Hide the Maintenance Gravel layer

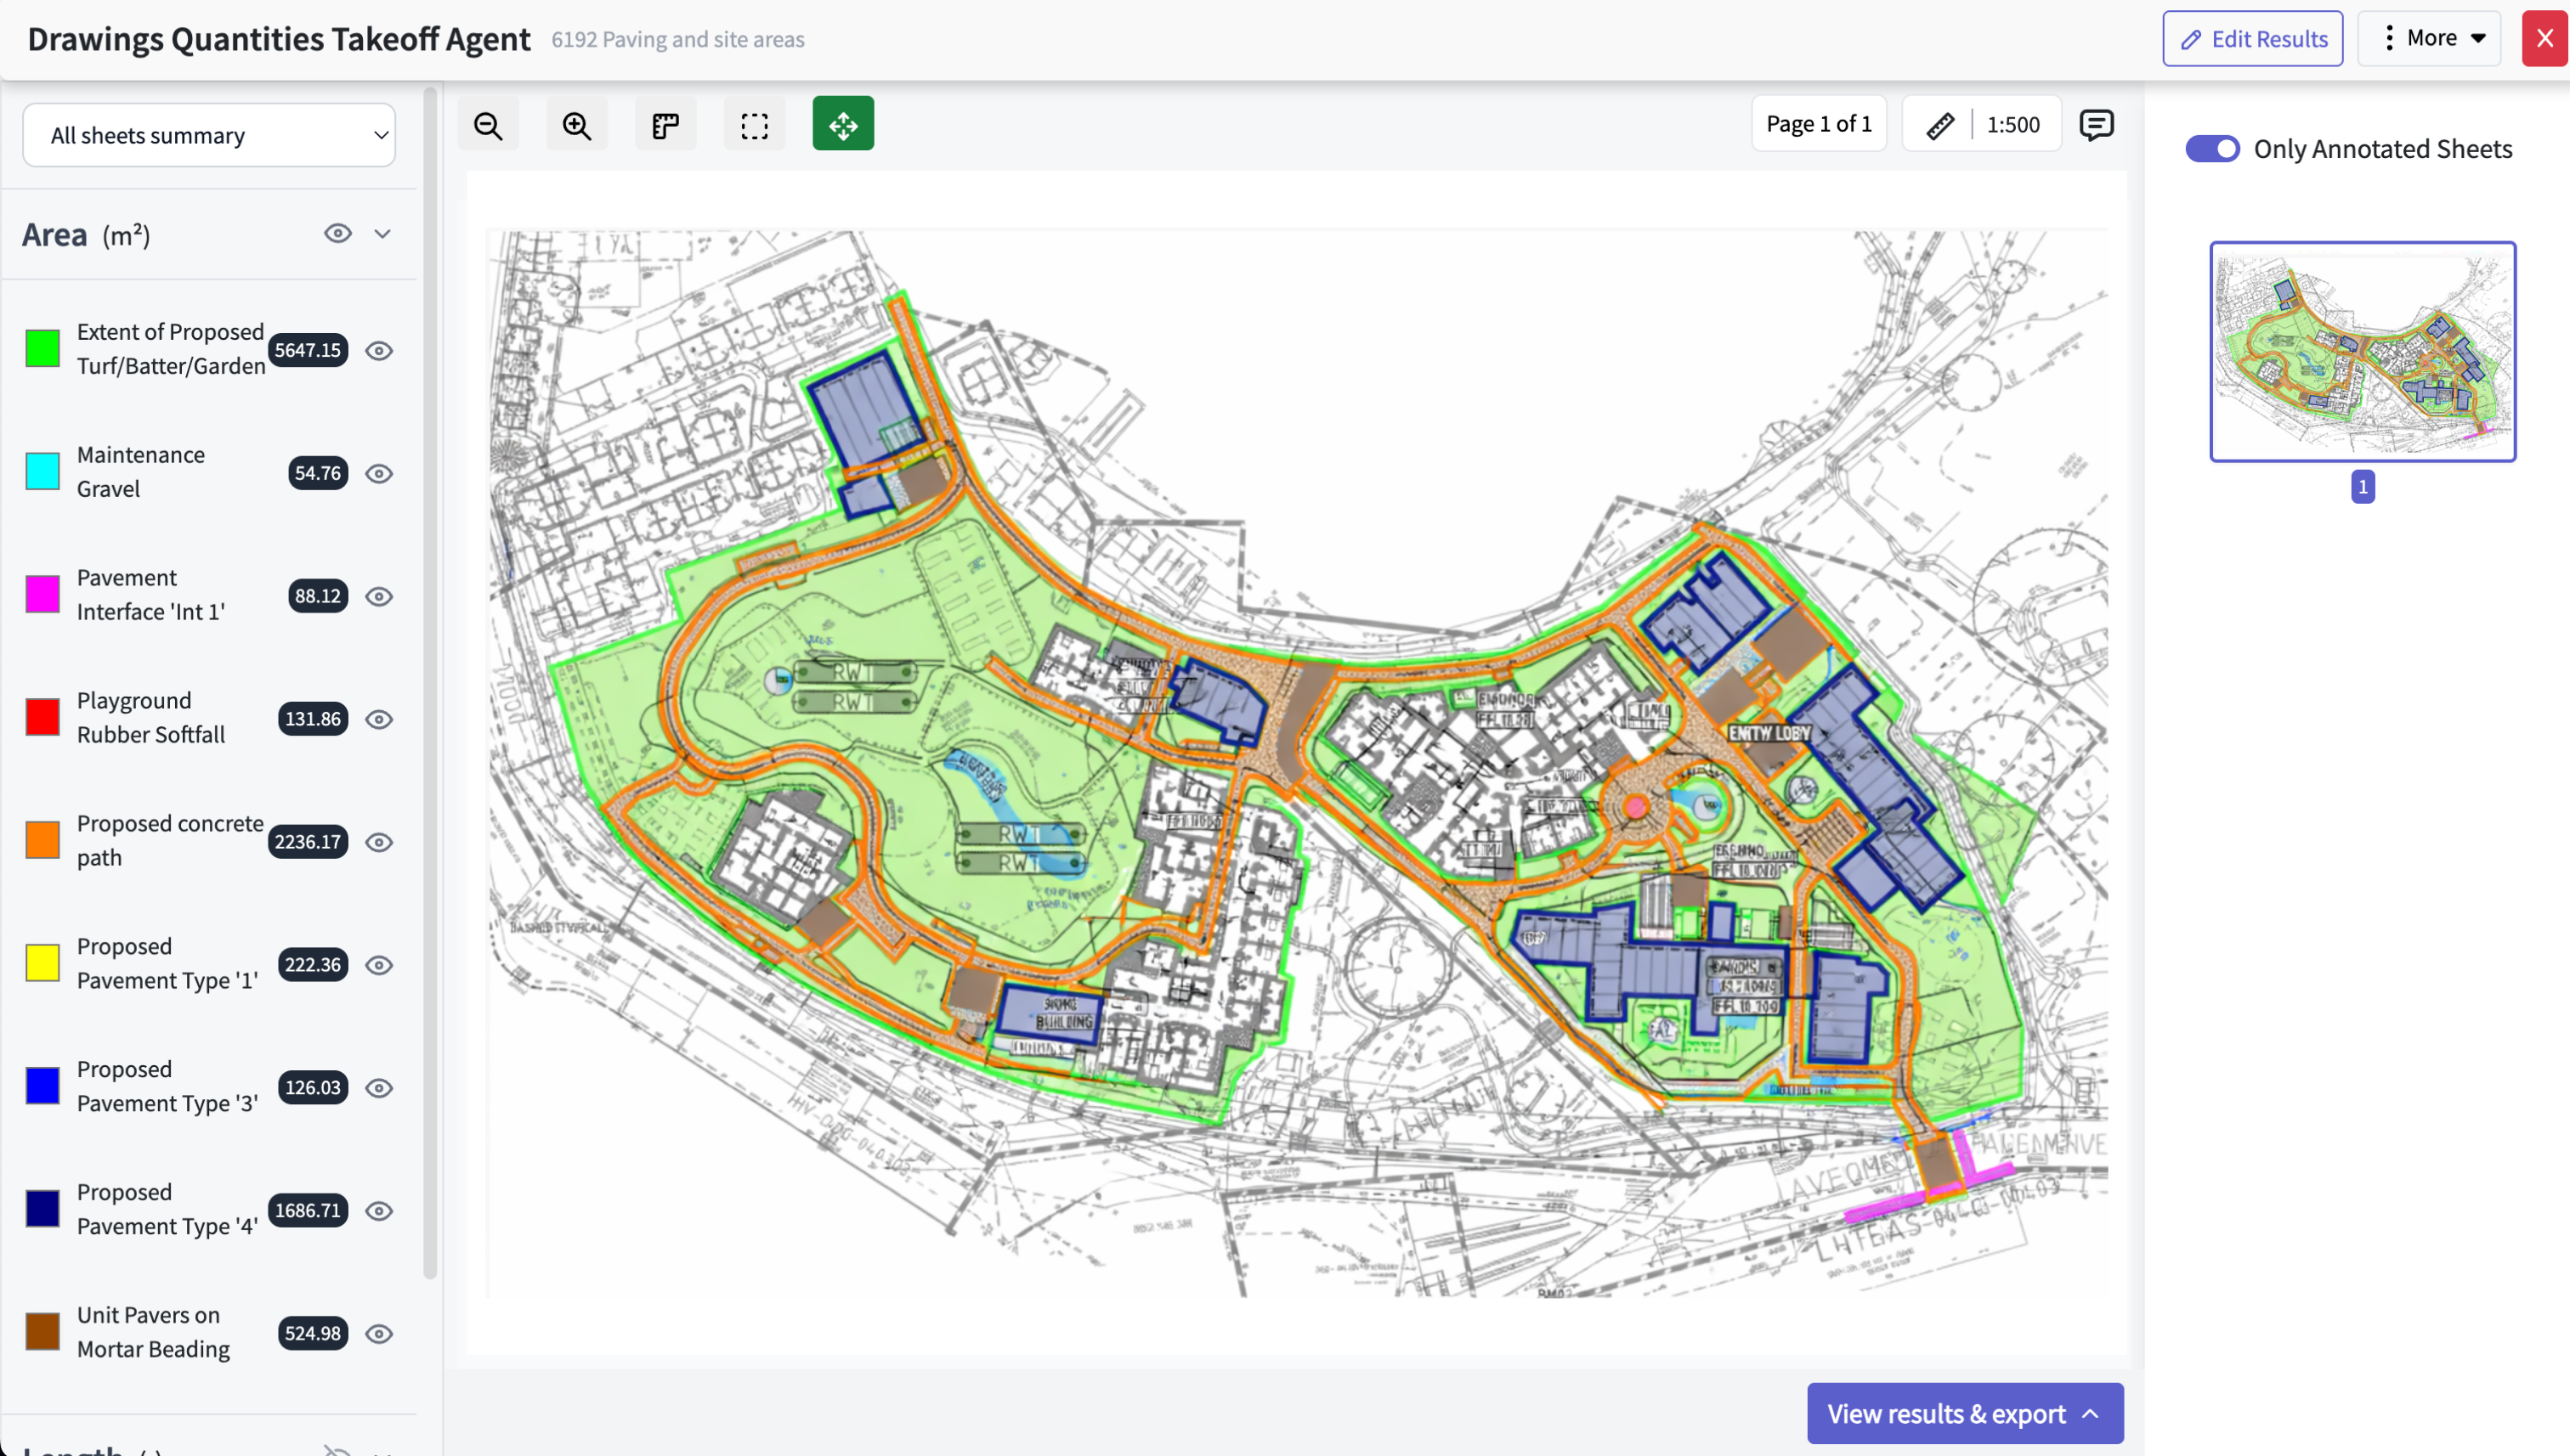coord(379,474)
